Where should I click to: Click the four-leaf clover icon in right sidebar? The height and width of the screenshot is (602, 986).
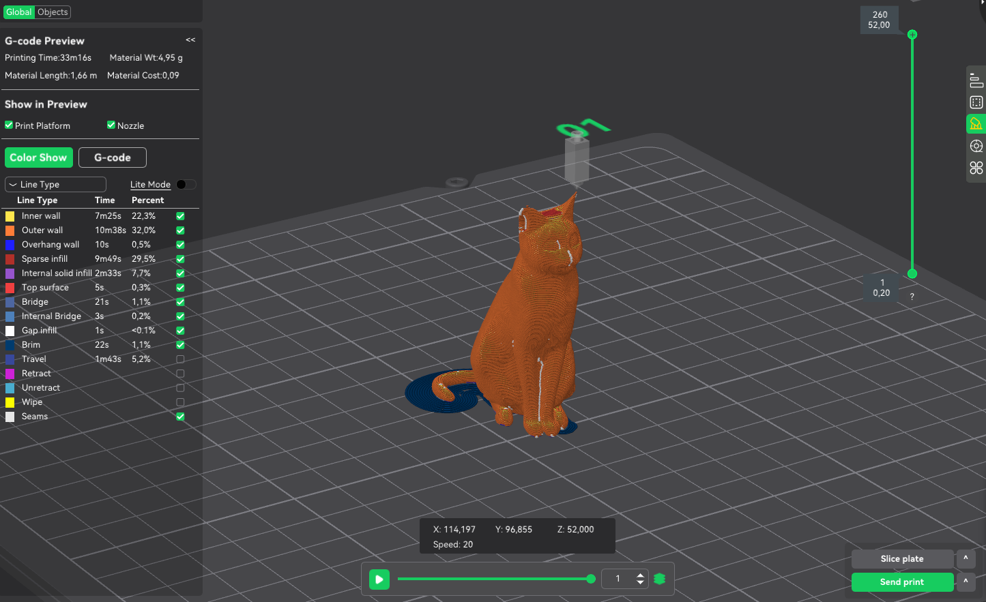(x=976, y=168)
